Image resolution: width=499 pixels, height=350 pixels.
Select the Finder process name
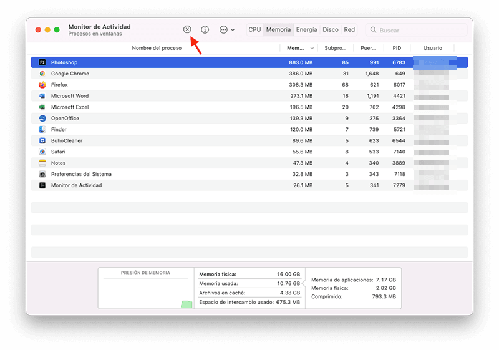click(59, 130)
